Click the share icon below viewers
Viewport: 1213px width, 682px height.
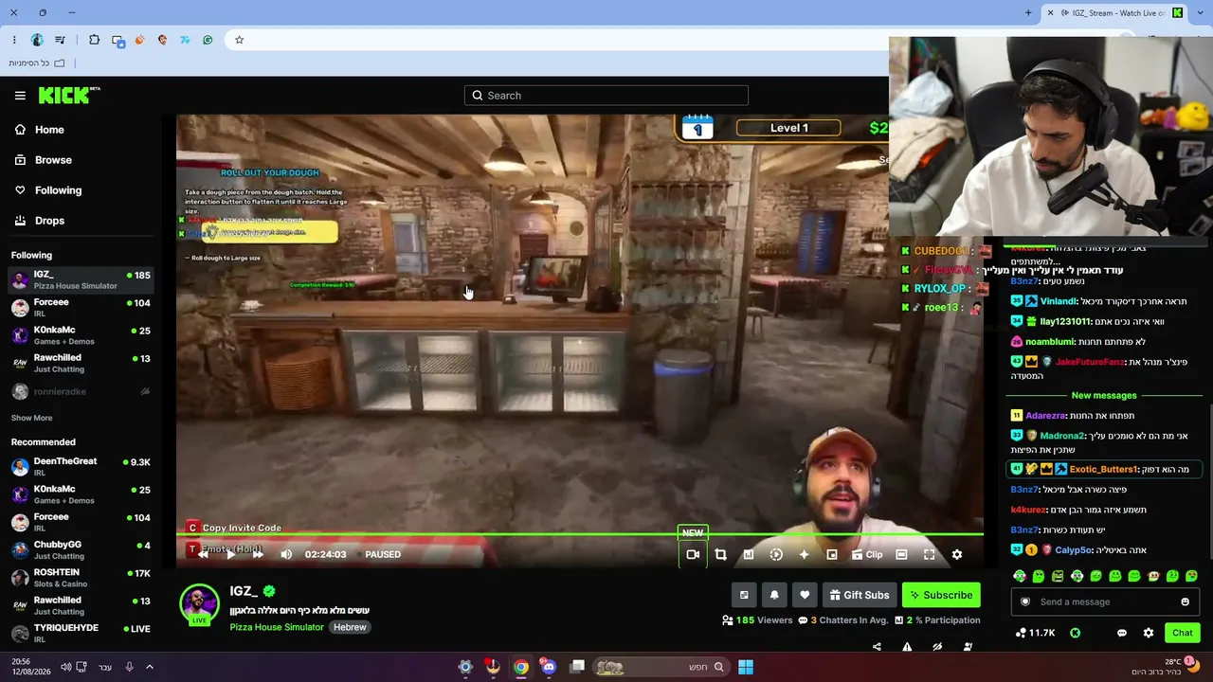pos(877,647)
